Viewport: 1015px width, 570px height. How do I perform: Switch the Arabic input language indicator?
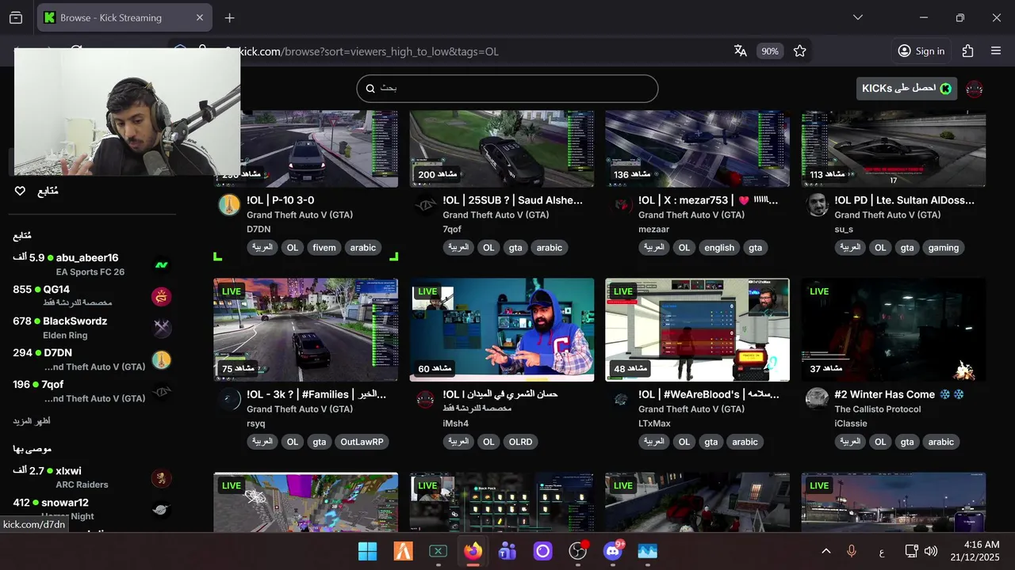point(882,551)
